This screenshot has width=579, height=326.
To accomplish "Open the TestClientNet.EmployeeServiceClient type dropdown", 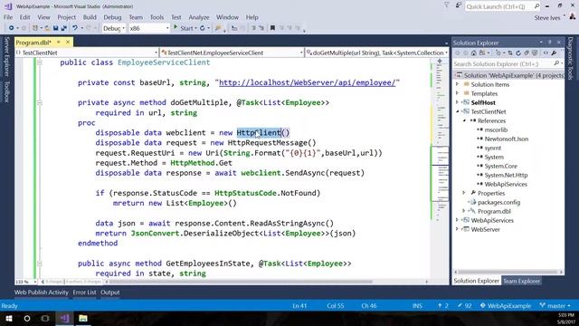I will (232, 53).
